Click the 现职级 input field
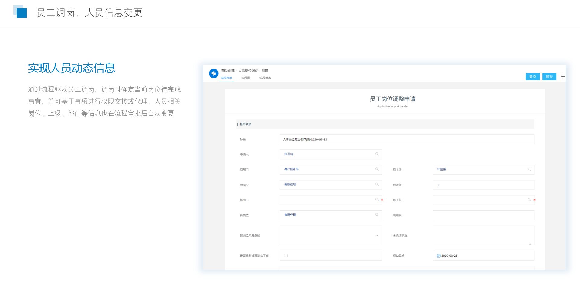This screenshot has width=580, height=285. click(x=483, y=215)
